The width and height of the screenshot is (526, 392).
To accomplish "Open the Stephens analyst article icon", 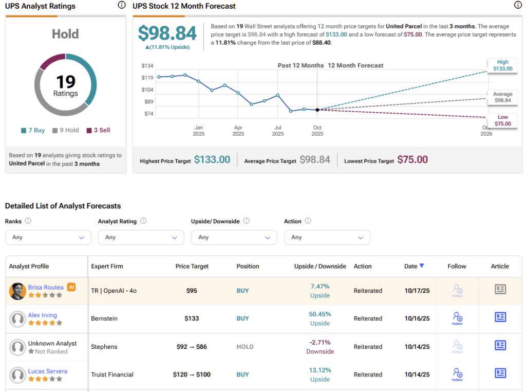I will pos(500,346).
